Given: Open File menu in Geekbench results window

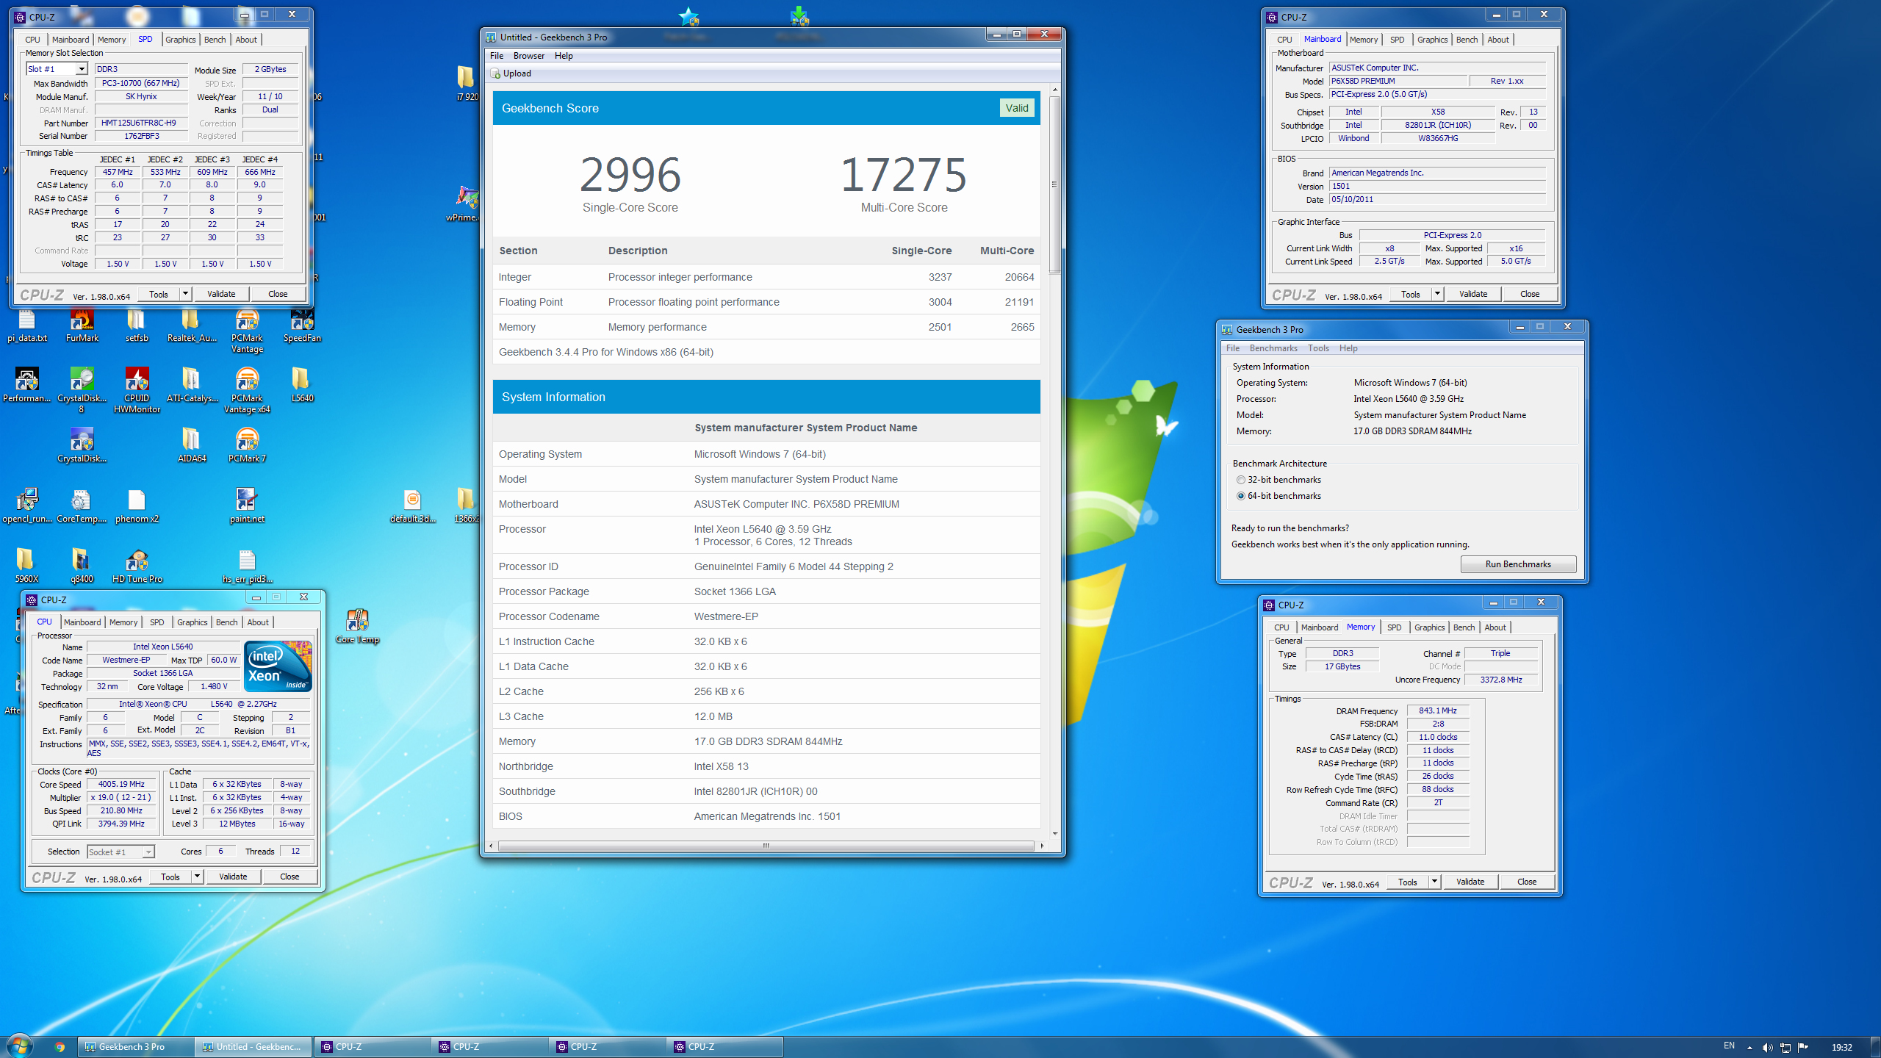Looking at the screenshot, I should click(x=497, y=56).
